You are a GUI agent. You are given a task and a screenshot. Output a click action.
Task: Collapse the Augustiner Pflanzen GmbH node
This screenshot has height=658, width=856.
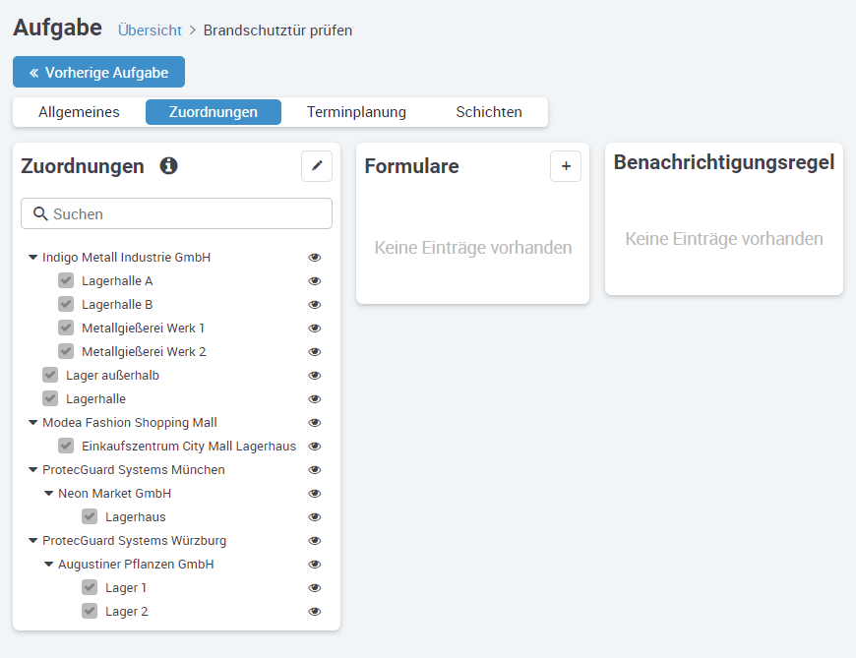point(48,565)
